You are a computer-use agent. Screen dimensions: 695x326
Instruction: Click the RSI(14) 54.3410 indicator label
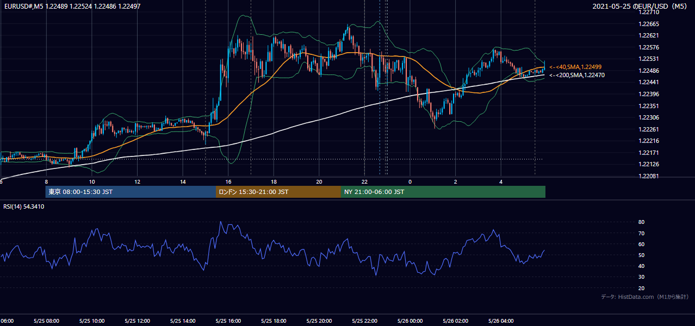click(24, 206)
